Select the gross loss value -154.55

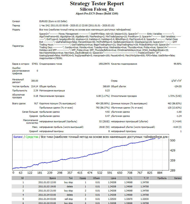click(178, 86)
